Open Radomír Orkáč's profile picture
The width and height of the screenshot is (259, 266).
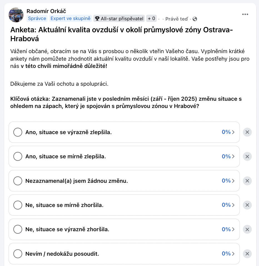click(16, 15)
